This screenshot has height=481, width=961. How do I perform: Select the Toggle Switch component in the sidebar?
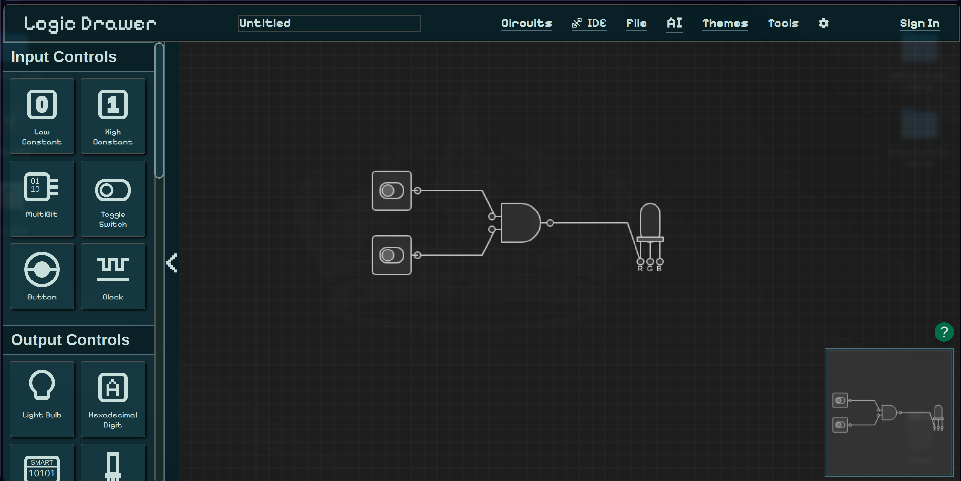pyautogui.click(x=113, y=199)
